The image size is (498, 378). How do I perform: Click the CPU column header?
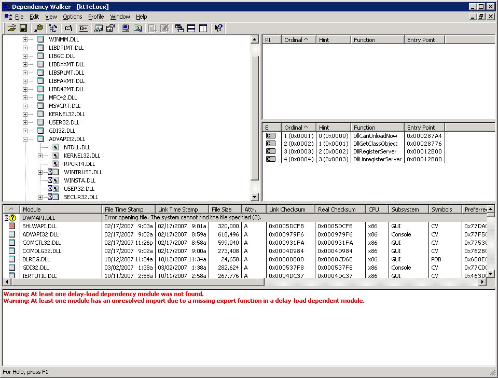(377, 209)
